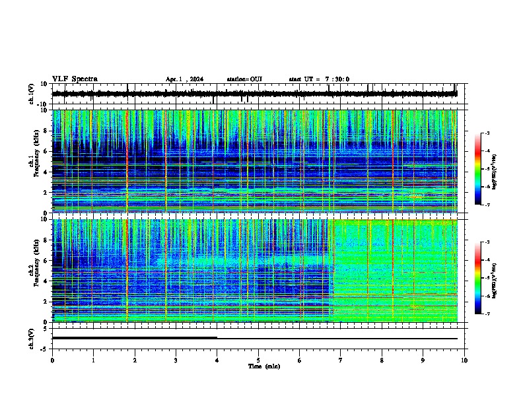This screenshot has height=404, width=523.
Task: Click the "-3" label on ch.1 color scale
Action: click(487, 133)
